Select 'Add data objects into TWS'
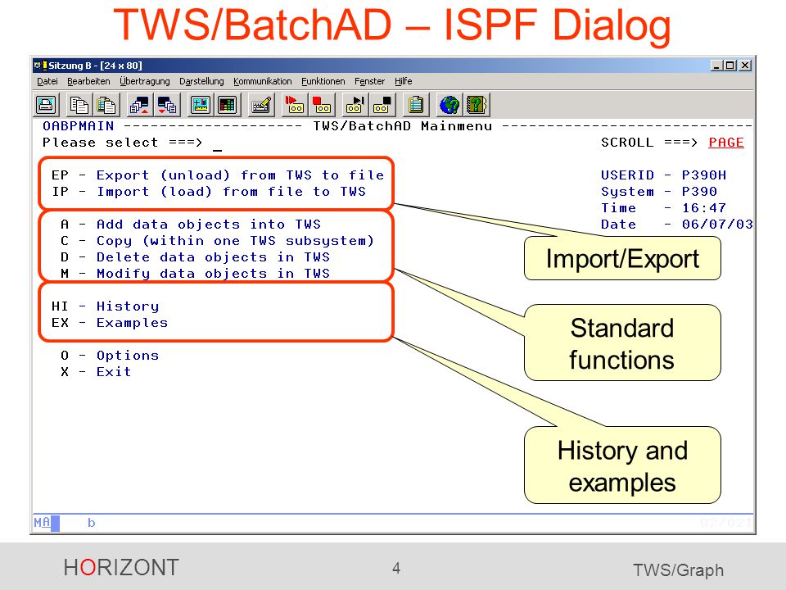This screenshot has height=590, width=786. pos(209,225)
